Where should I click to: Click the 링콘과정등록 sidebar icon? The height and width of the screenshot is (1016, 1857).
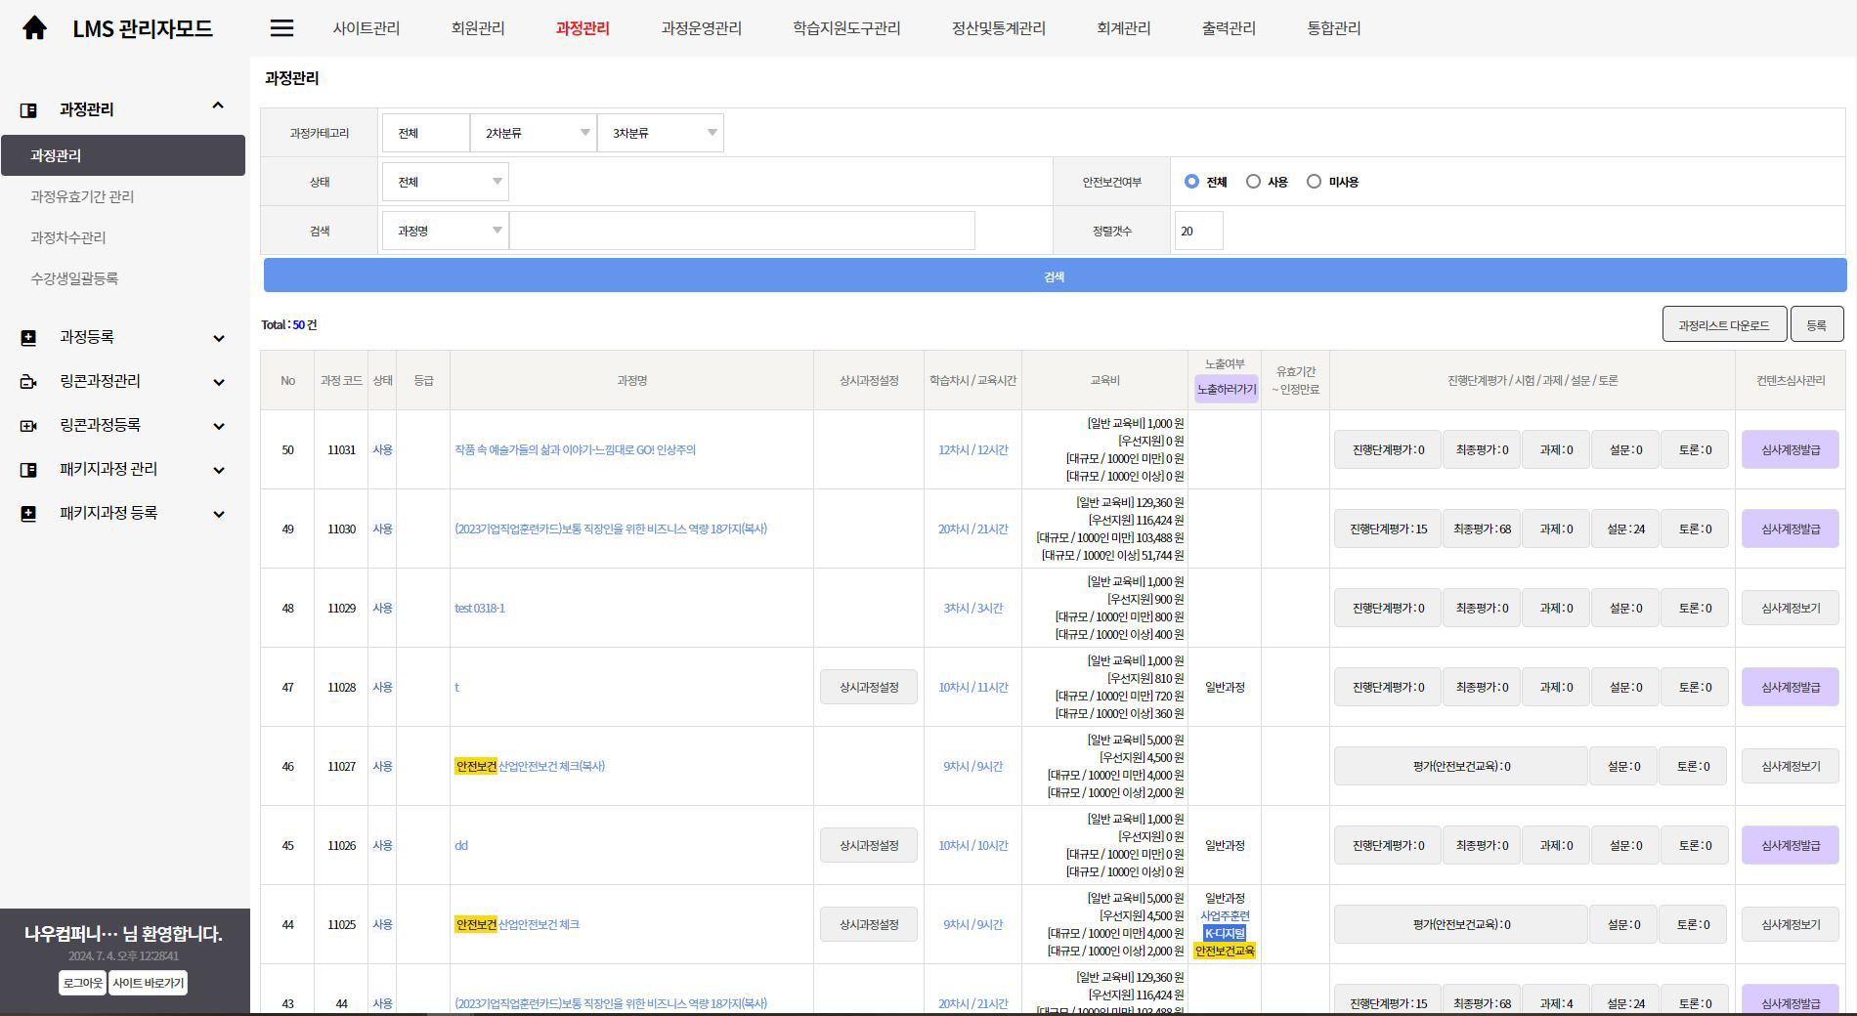28,426
